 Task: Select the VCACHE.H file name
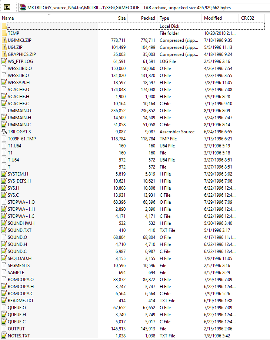click(19, 97)
